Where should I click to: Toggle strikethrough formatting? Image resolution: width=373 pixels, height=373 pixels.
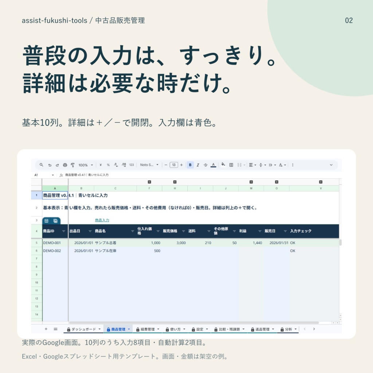(205, 165)
